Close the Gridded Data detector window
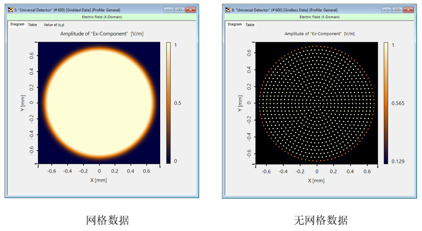This screenshot has height=231, width=422. (190, 10)
